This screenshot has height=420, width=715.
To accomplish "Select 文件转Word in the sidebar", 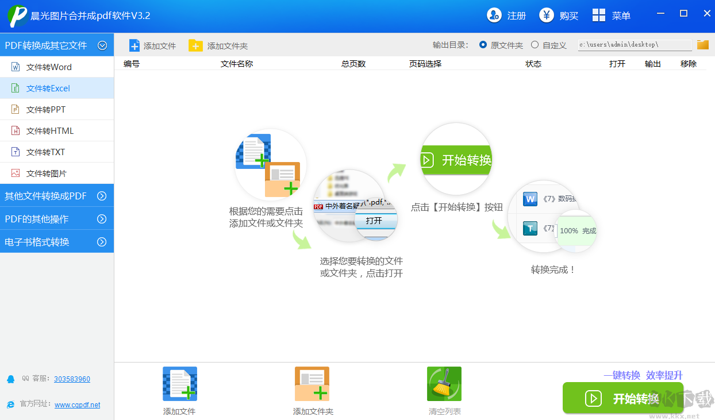I will (49, 67).
